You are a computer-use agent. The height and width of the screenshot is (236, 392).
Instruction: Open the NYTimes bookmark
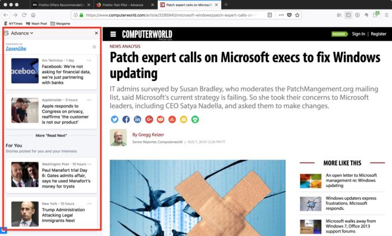(x=13, y=23)
